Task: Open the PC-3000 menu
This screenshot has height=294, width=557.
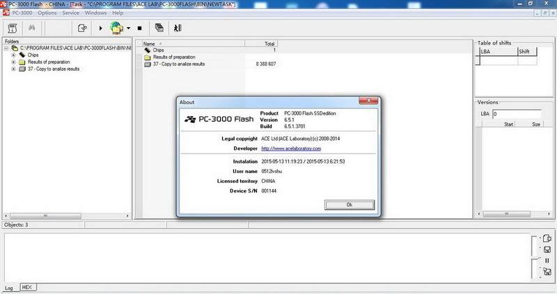Action: 22,13
